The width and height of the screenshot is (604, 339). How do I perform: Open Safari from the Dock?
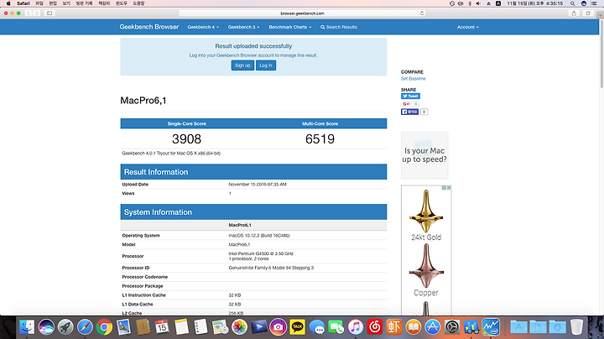coord(85,327)
